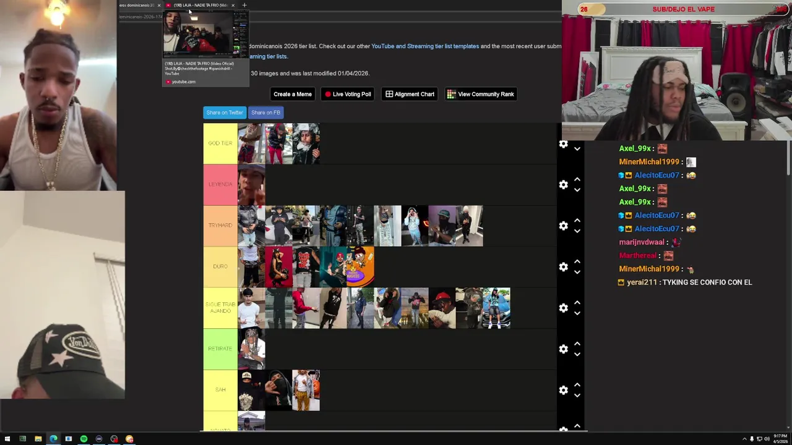Move TRYHARD row down with arrow

click(577, 231)
